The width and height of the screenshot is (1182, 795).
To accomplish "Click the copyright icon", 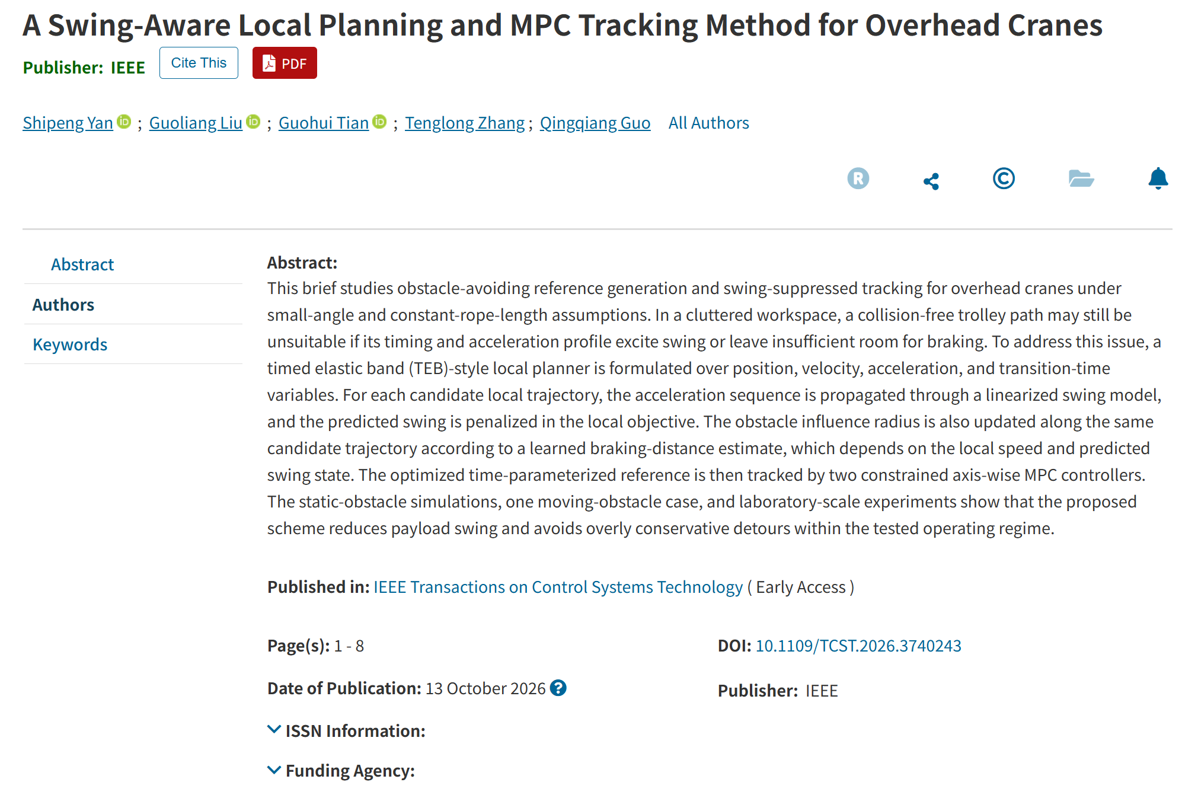I will pyautogui.click(x=1004, y=178).
